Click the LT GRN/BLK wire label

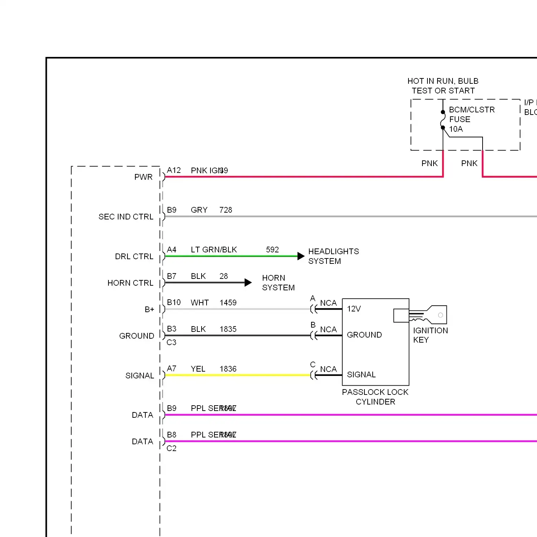tap(214, 250)
